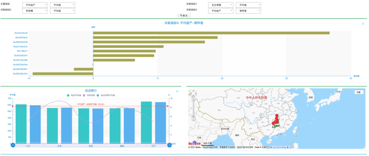Click the 岳阳 axis label
Screen dimensions: 369x156
pyautogui.click(x=153, y=146)
